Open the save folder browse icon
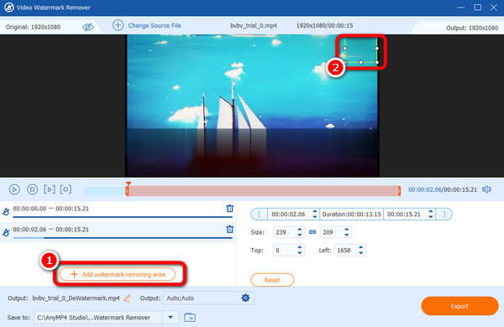Viewport: 504px width, 327px height. [190, 318]
